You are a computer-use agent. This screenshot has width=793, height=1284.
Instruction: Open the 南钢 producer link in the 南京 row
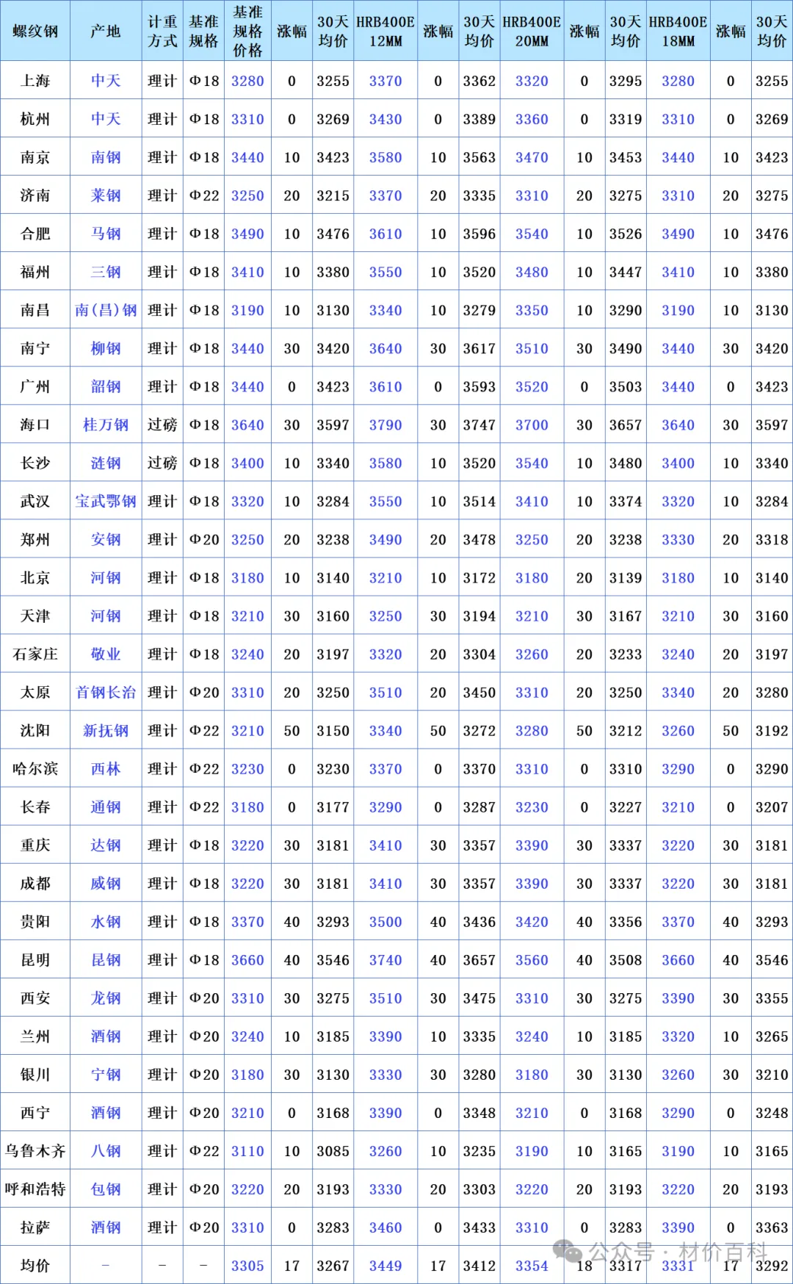click(x=106, y=157)
